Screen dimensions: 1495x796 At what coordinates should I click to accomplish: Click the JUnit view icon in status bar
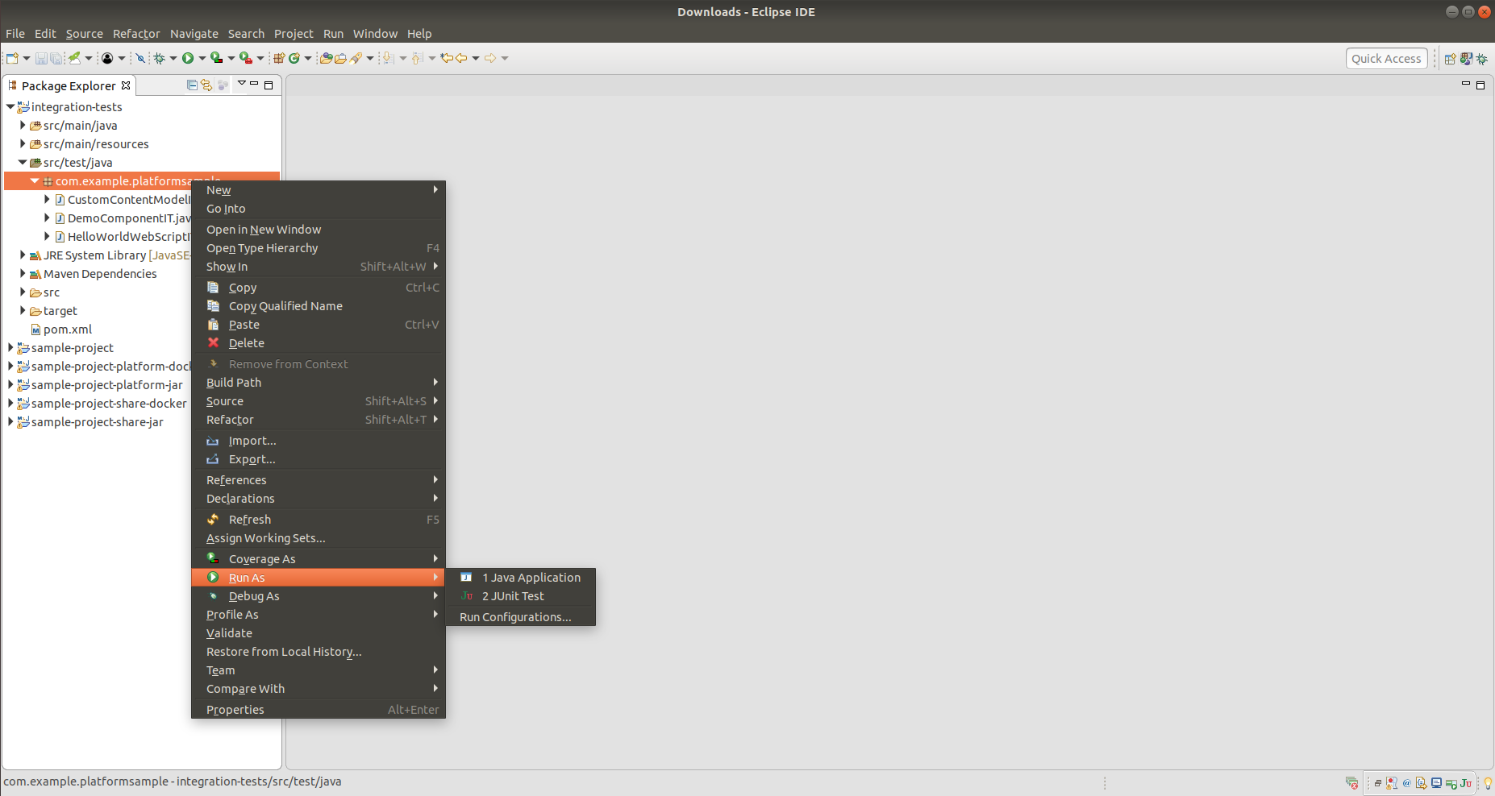point(1465,783)
